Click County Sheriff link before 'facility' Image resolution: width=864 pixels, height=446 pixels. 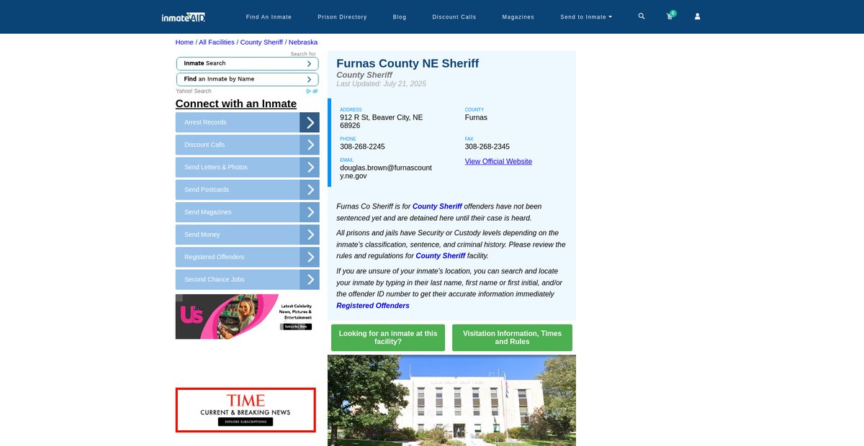tap(441, 256)
